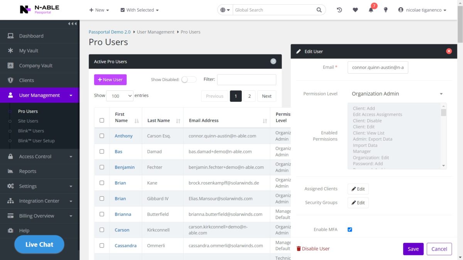Open the entries-per-page dropdown showing 100

pyautogui.click(x=120, y=96)
